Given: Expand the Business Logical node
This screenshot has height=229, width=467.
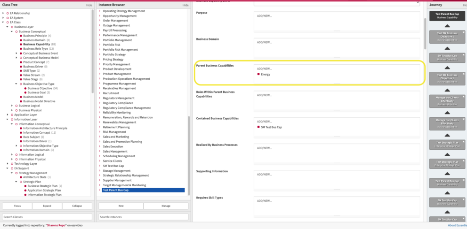Looking at the screenshot, I should click(x=12, y=106).
